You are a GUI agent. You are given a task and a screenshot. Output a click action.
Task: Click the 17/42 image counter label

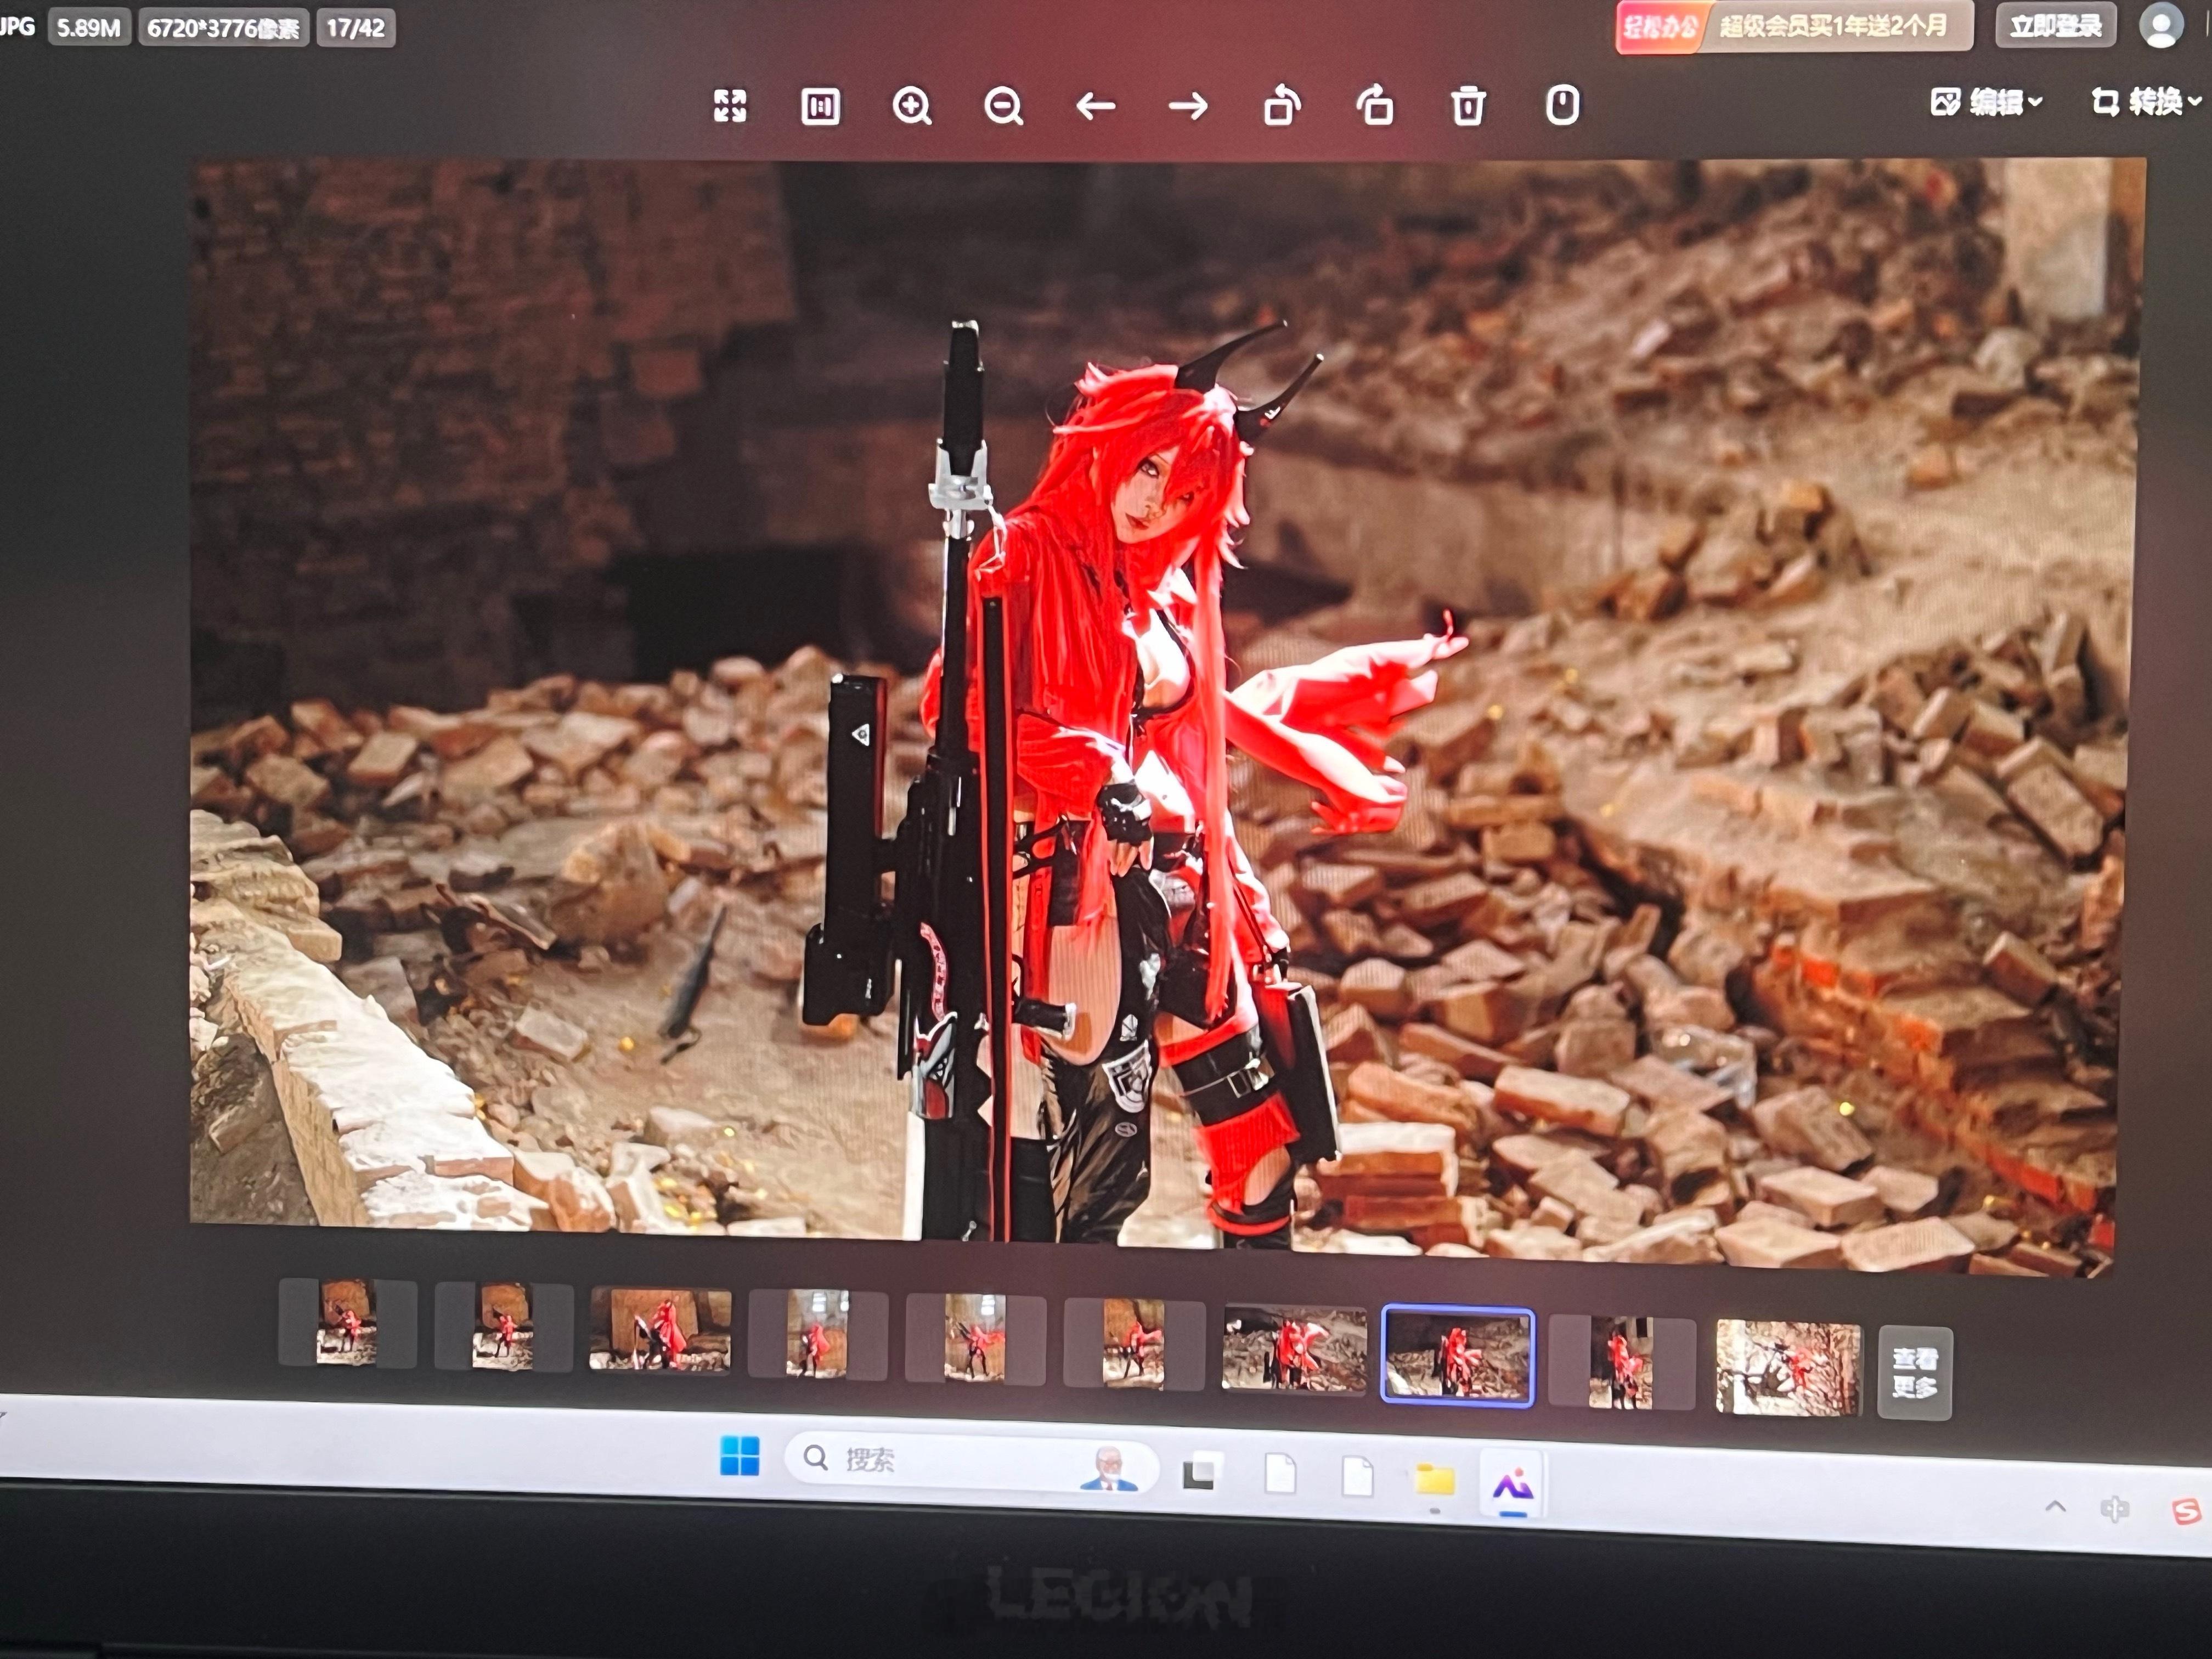pyautogui.click(x=356, y=28)
